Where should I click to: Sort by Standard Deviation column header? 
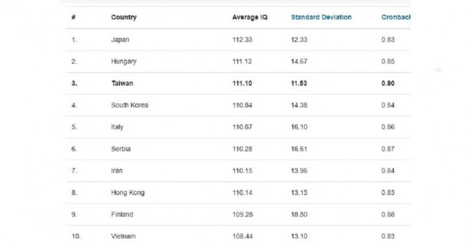pos(321,17)
